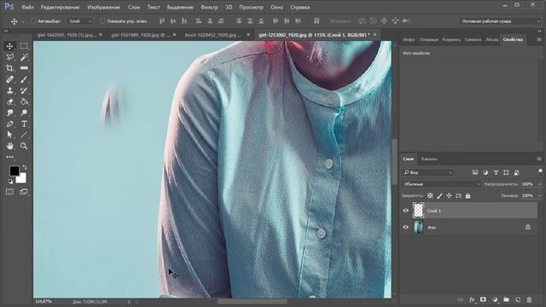This screenshot has width=546, height=307.
Task: Create a new layer group folder
Action: click(506, 299)
